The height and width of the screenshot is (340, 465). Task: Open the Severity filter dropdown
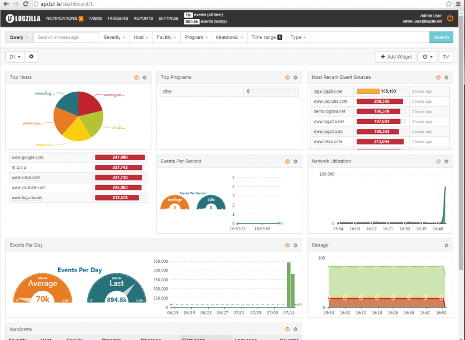pyautogui.click(x=114, y=37)
